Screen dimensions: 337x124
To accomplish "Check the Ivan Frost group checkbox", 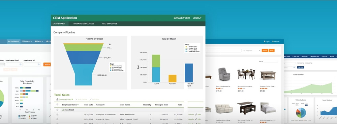I will coord(57,110).
